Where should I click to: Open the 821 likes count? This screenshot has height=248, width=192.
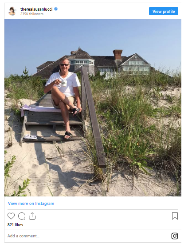pos(15,225)
